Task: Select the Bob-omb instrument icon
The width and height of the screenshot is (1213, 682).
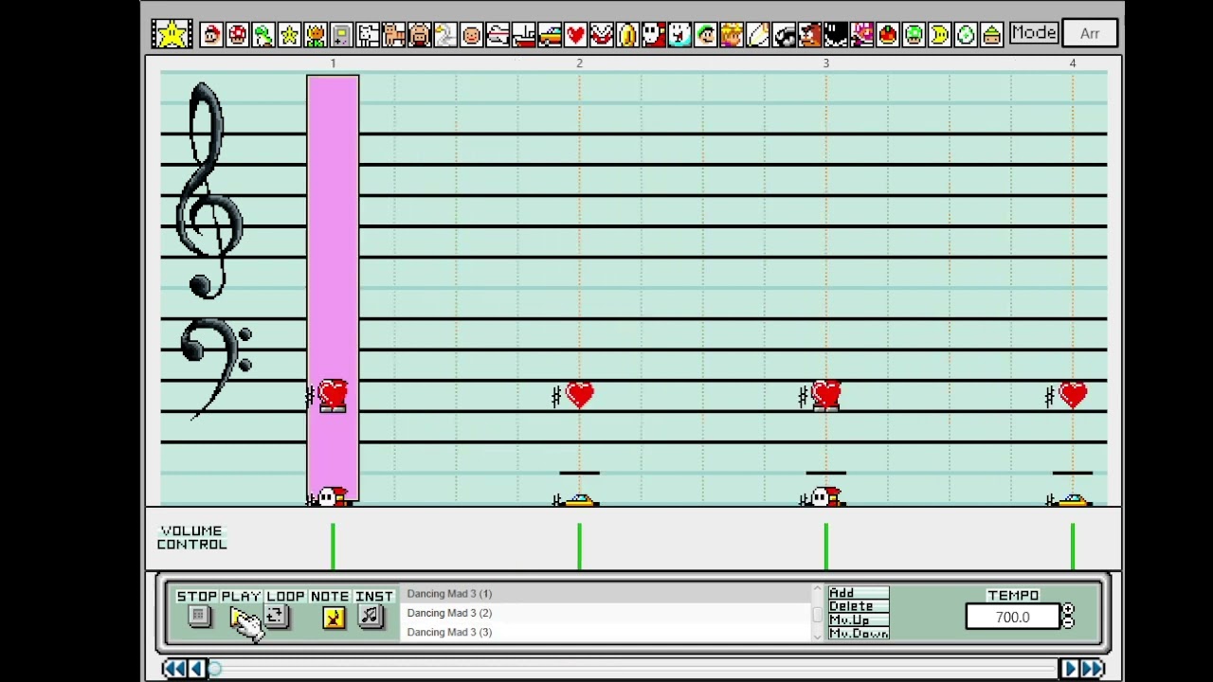Action: (836, 35)
